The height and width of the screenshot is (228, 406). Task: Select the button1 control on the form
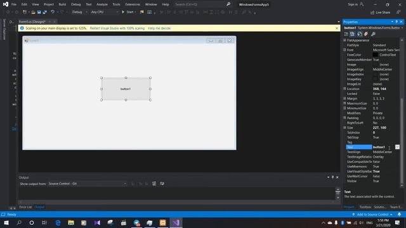126,89
